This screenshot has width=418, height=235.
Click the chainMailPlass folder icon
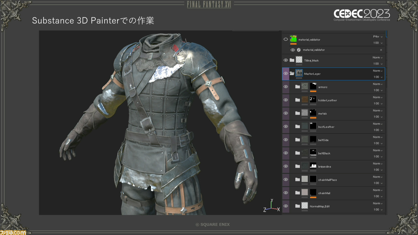[297, 180]
